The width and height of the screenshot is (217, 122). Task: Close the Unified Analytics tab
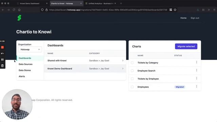click(x=115, y=3)
